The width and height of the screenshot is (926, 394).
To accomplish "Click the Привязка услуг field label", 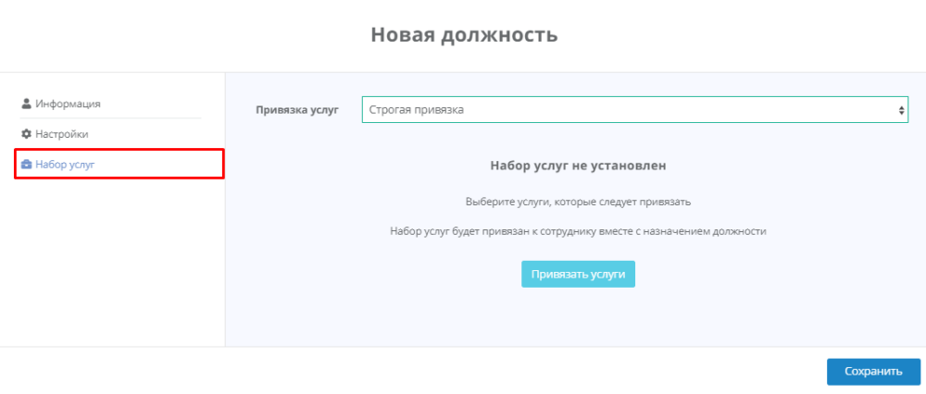I will (297, 110).
